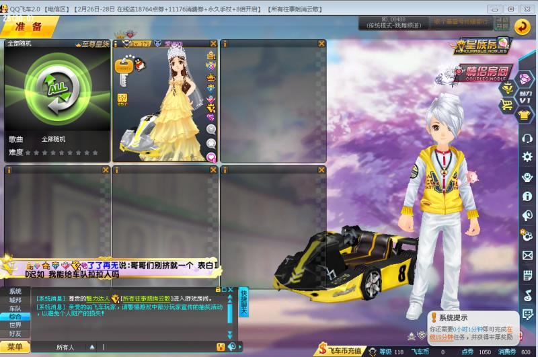
Task: Click the QQ penguin icon on player card
Action: tap(140, 65)
